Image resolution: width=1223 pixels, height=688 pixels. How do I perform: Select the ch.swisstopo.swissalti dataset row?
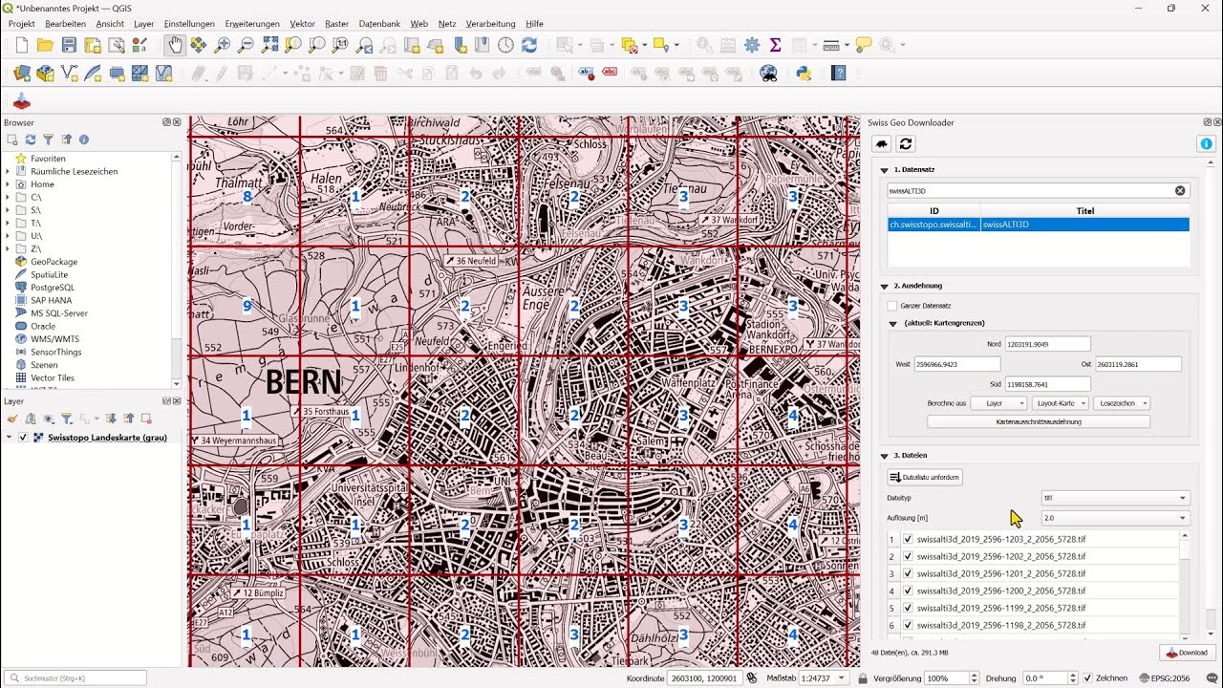click(x=1039, y=225)
